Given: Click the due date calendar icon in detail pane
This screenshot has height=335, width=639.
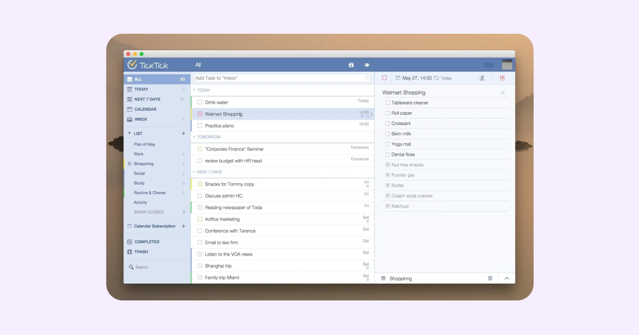Looking at the screenshot, I should pyautogui.click(x=398, y=78).
